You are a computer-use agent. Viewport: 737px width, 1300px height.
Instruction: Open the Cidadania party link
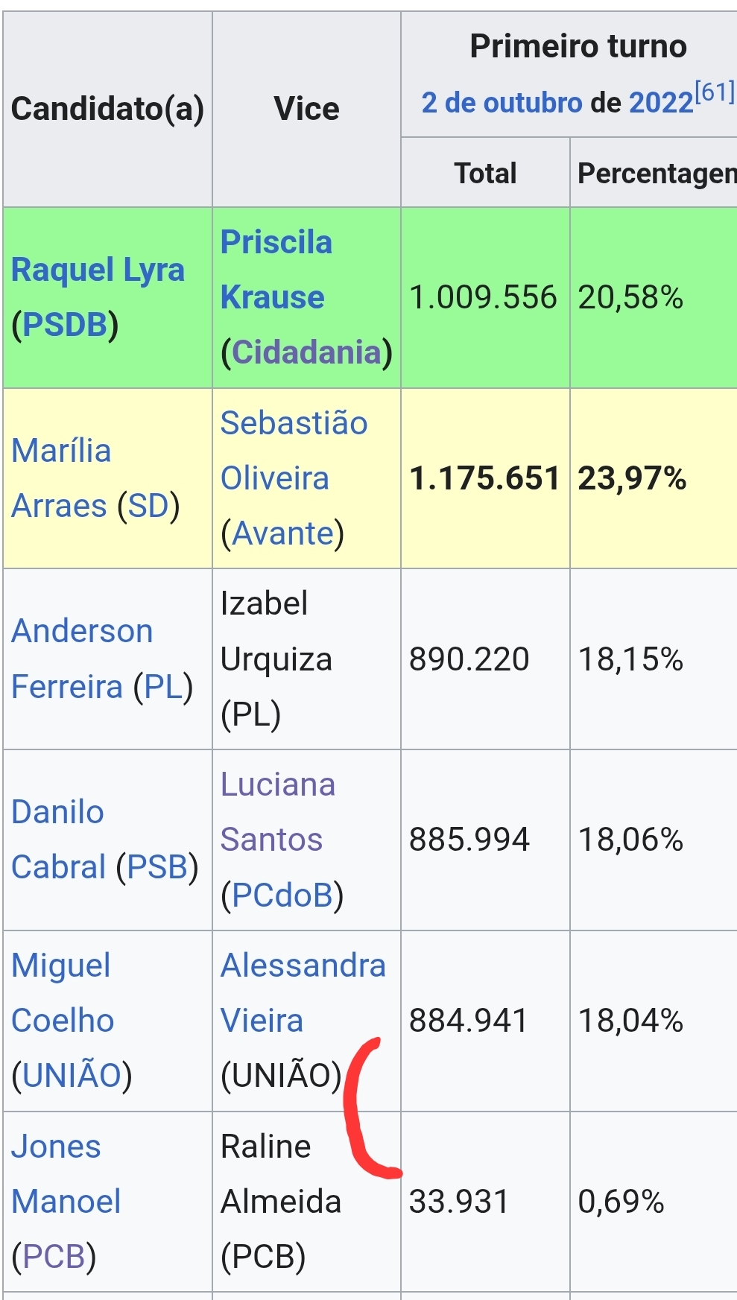point(306,352)
